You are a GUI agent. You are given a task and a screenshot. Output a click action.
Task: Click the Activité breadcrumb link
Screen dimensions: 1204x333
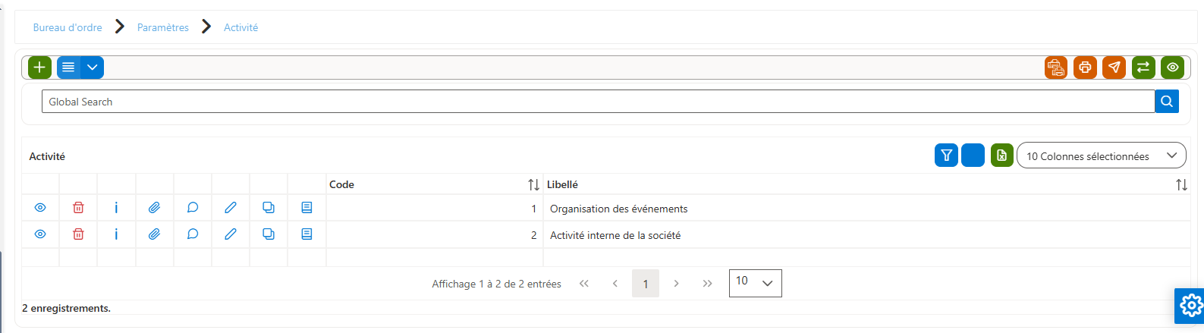pos(240,27)
